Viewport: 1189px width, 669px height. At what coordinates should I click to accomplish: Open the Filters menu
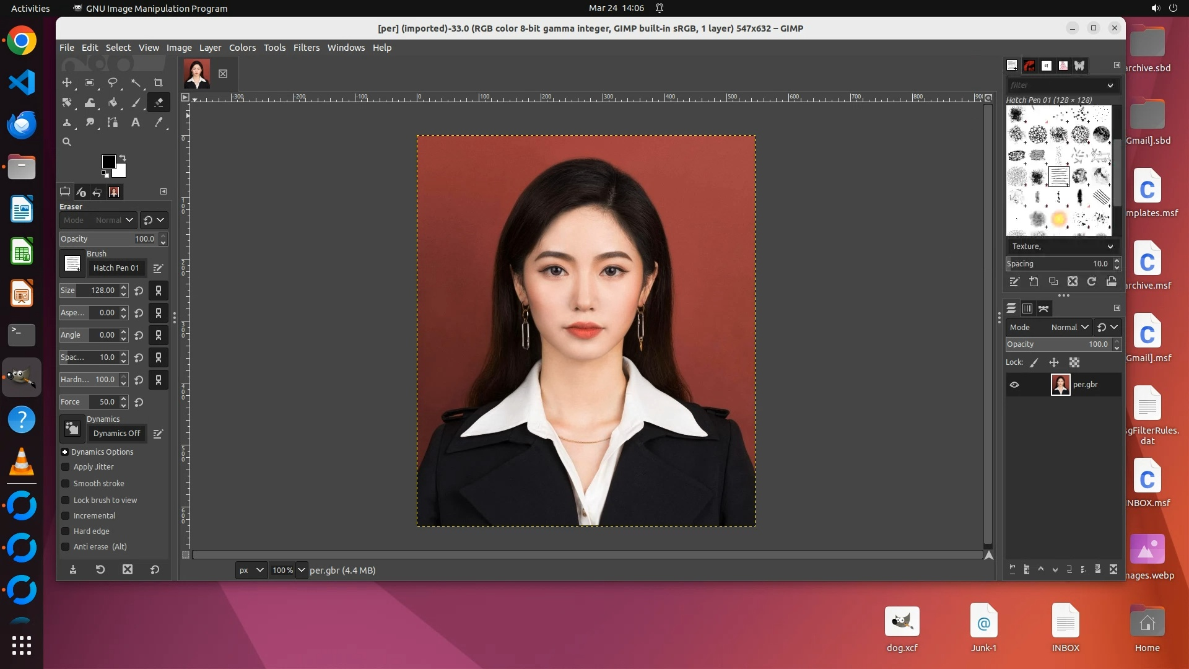[306, 48]
